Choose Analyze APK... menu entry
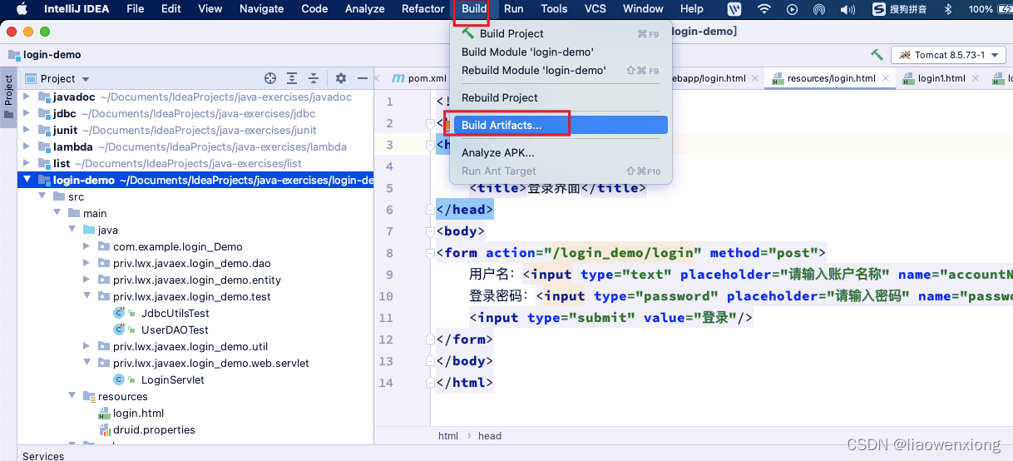Image resolution: width=1013 pixels, height=461 pixels. coord(561,152)
